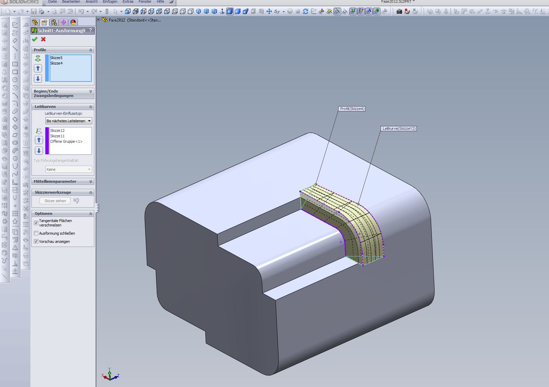Move profile up with the arrow button
The image size is (549, 387).
click(x=38, y=68)
